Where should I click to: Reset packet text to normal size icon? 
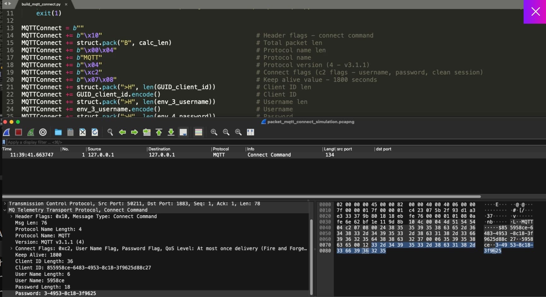(238, 132)
